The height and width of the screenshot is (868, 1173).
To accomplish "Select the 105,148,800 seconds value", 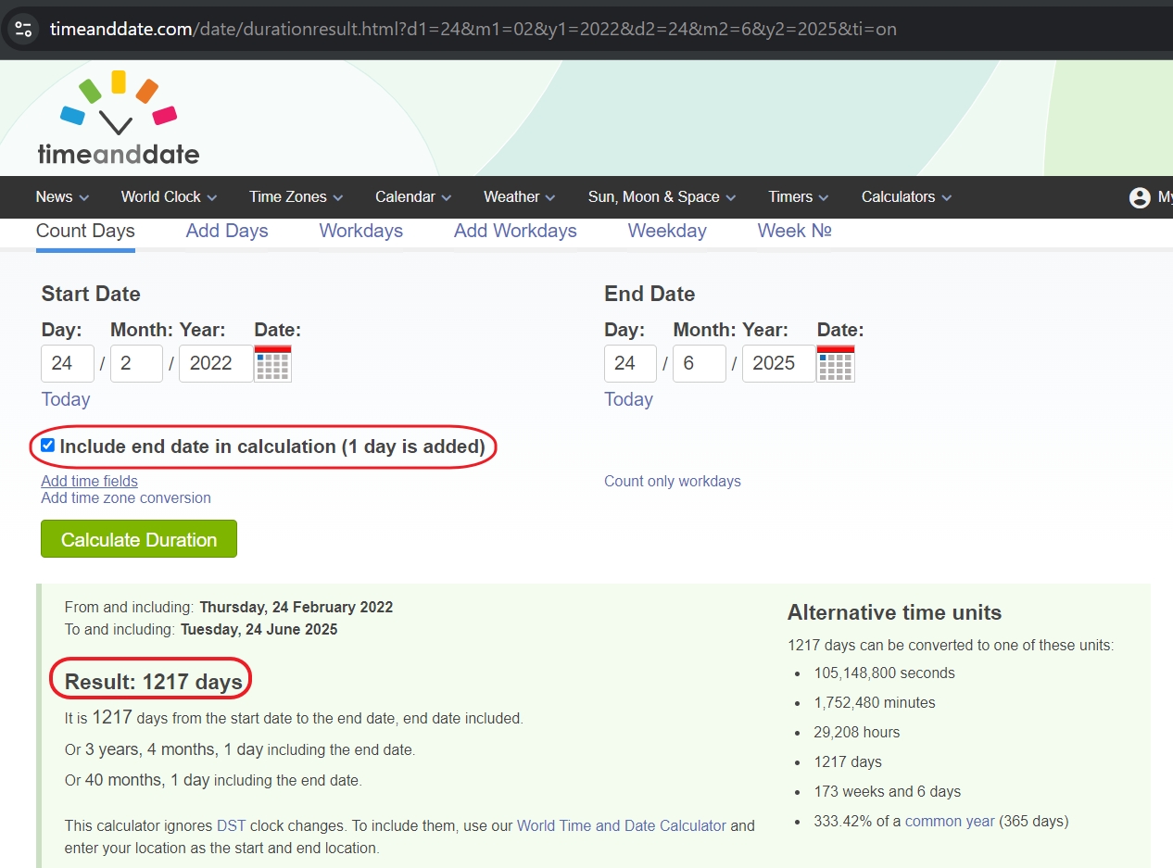I will (885, 673).
